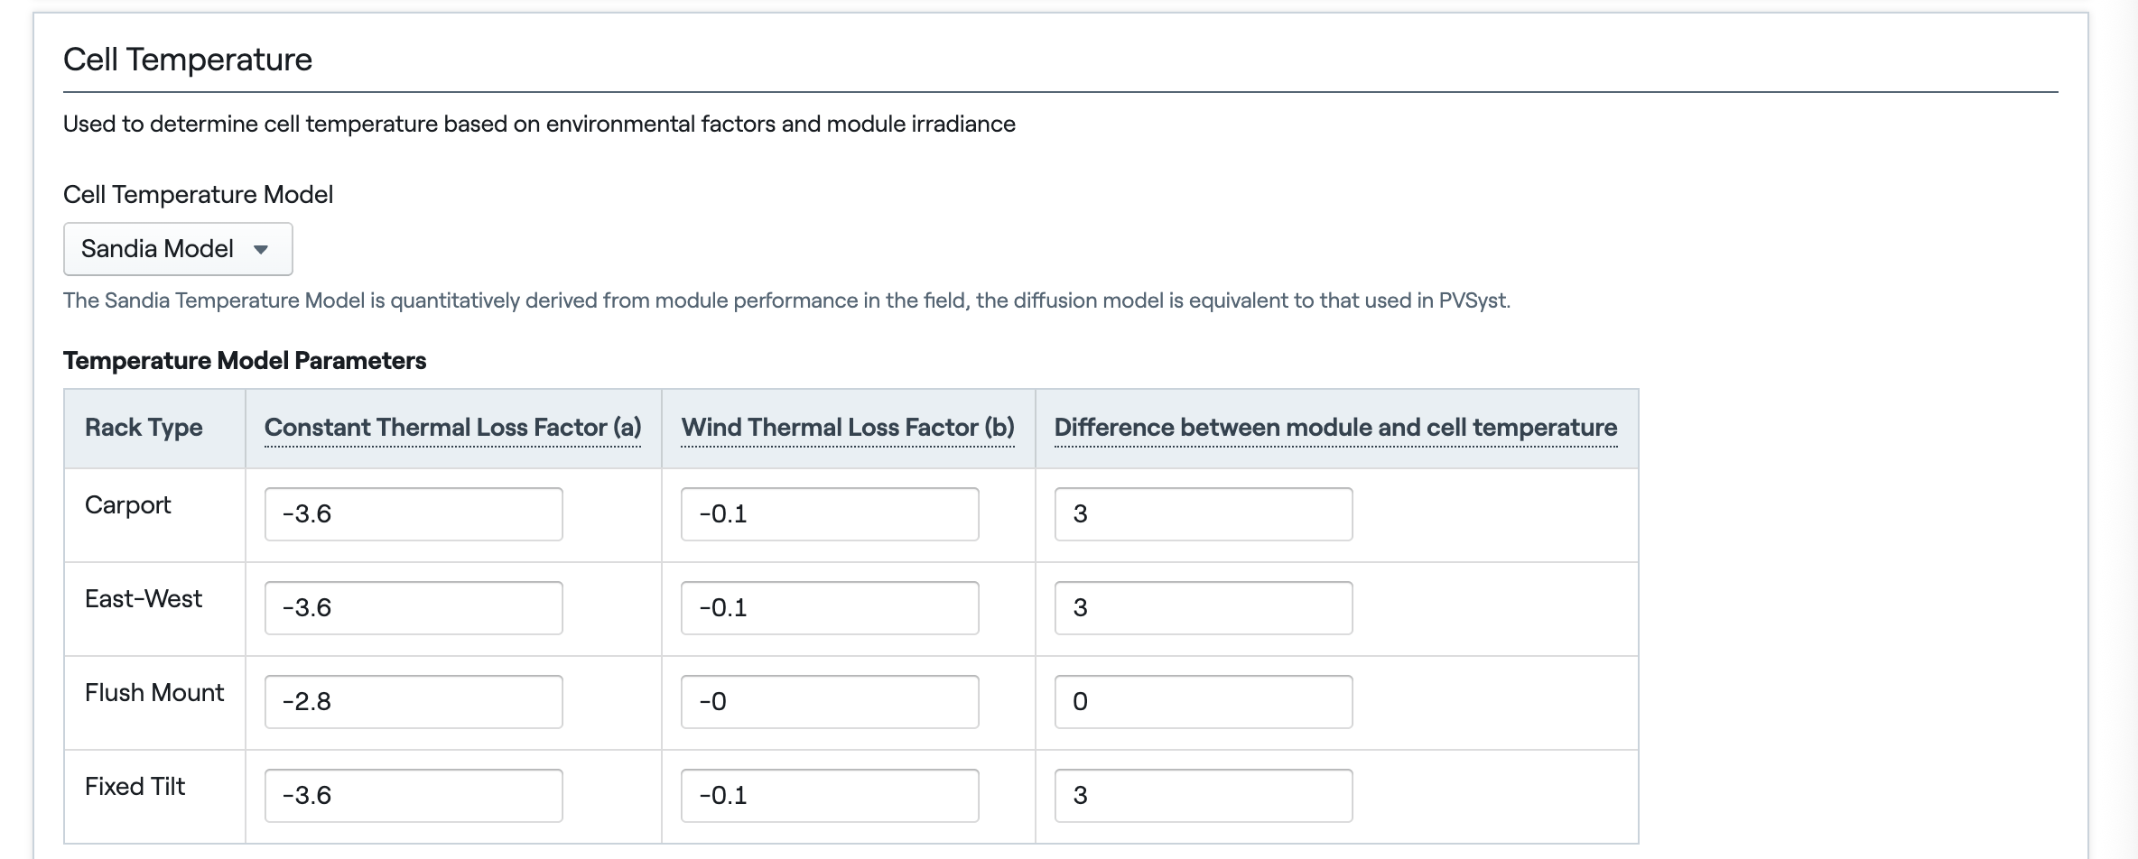The image size is (2138, 859).
Task: Edit Carport wind thermal loss factor field
Action: click(830, 514)
